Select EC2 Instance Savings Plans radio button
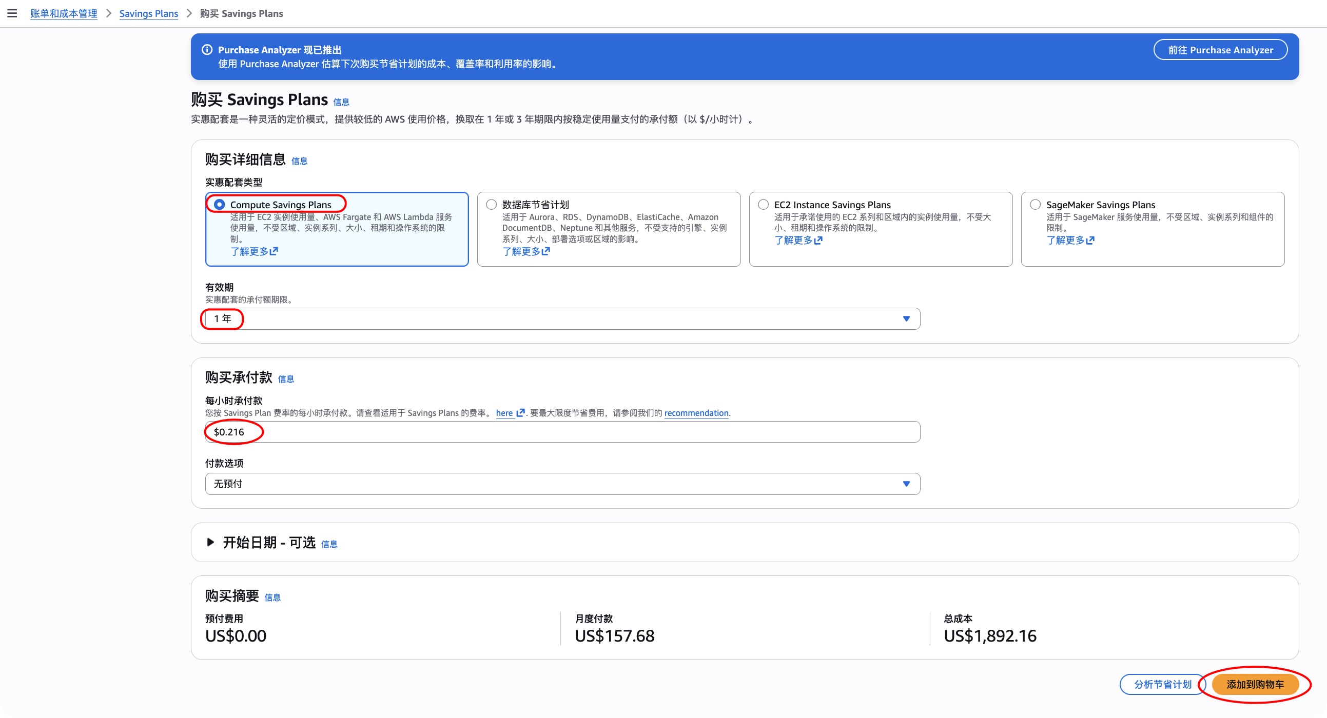Image resolution: width=1327 pixels, height=718 pixels. 764,205
